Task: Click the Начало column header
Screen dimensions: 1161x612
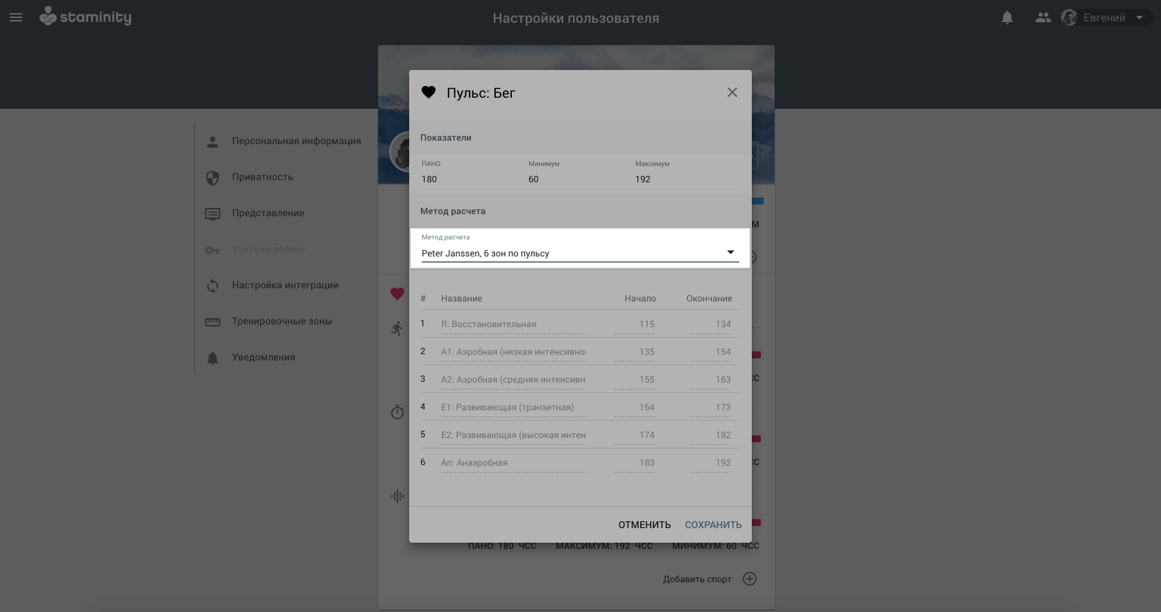Action: (x=639, y=299)
